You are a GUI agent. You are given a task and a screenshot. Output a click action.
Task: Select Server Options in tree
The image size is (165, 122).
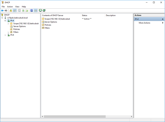coord(19,26)
